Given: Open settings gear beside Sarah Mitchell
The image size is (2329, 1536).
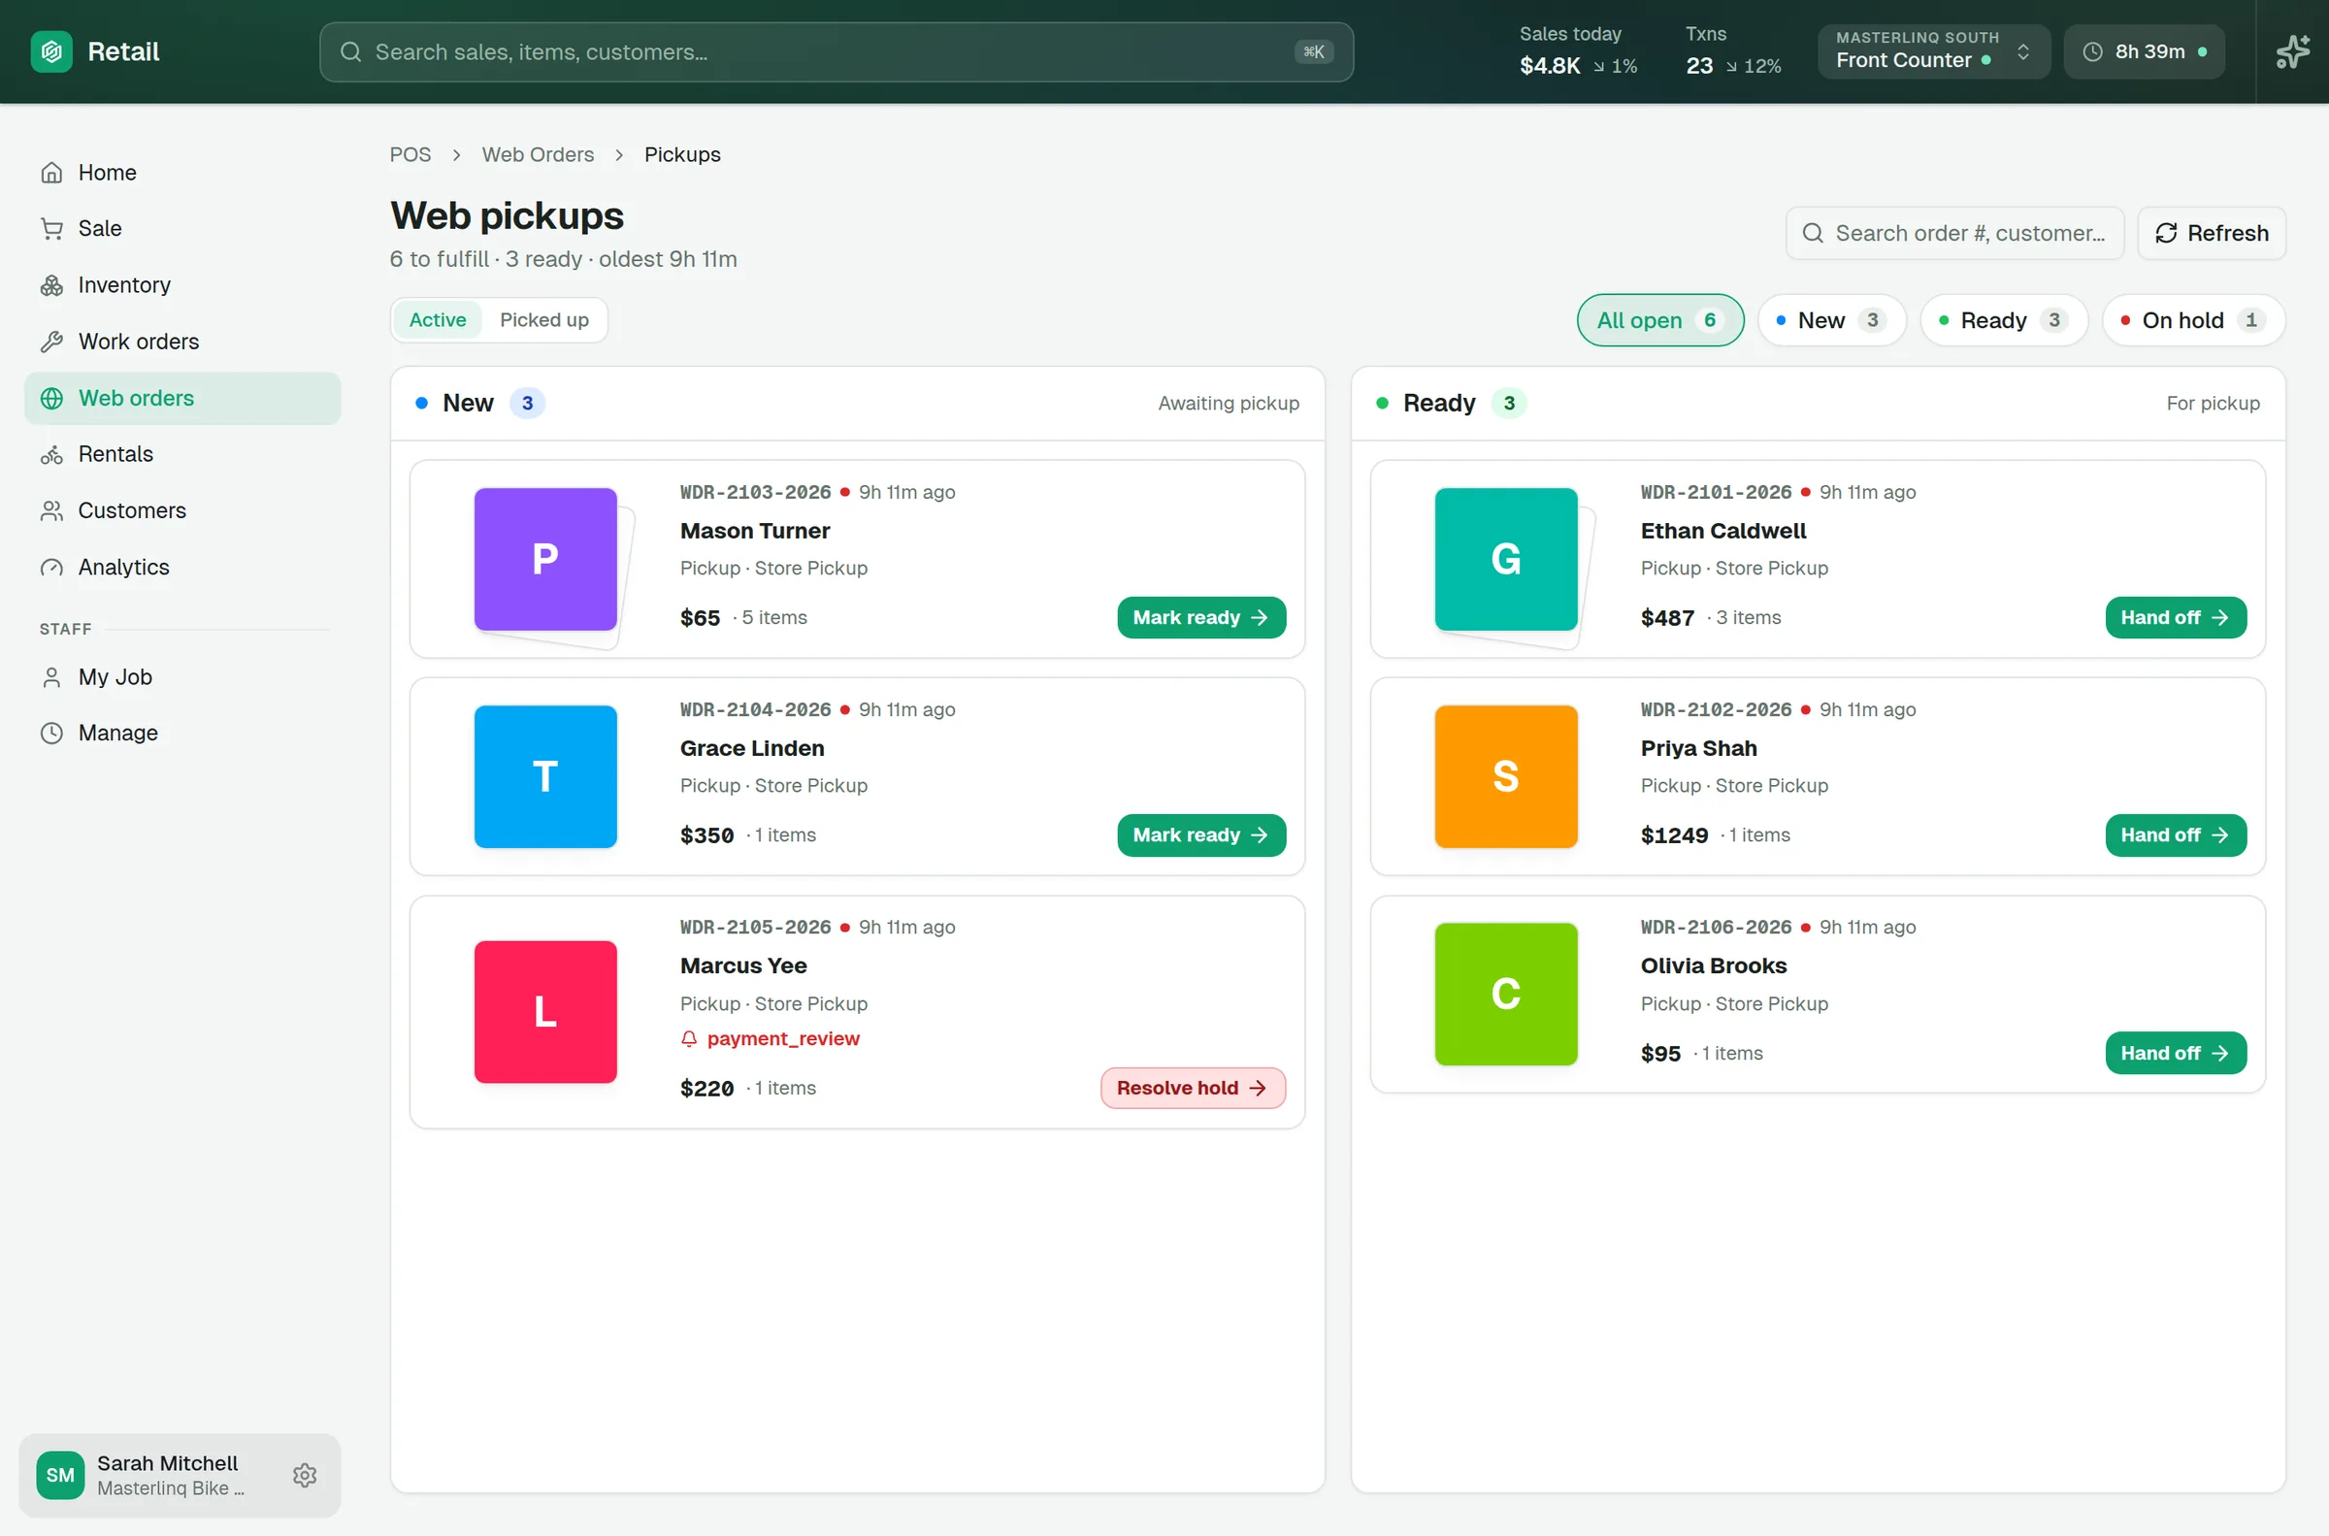Looking at the screenshot, I should point(305,1474).
